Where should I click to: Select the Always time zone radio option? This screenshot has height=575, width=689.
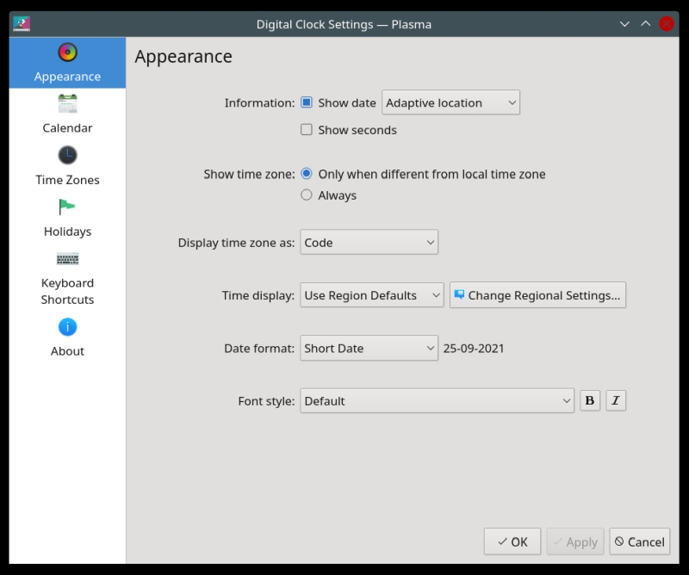click(307, 195)
